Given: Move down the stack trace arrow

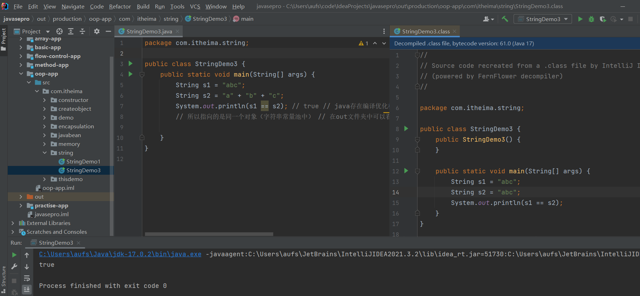Looking at the screenshot, I should [27, 267].
